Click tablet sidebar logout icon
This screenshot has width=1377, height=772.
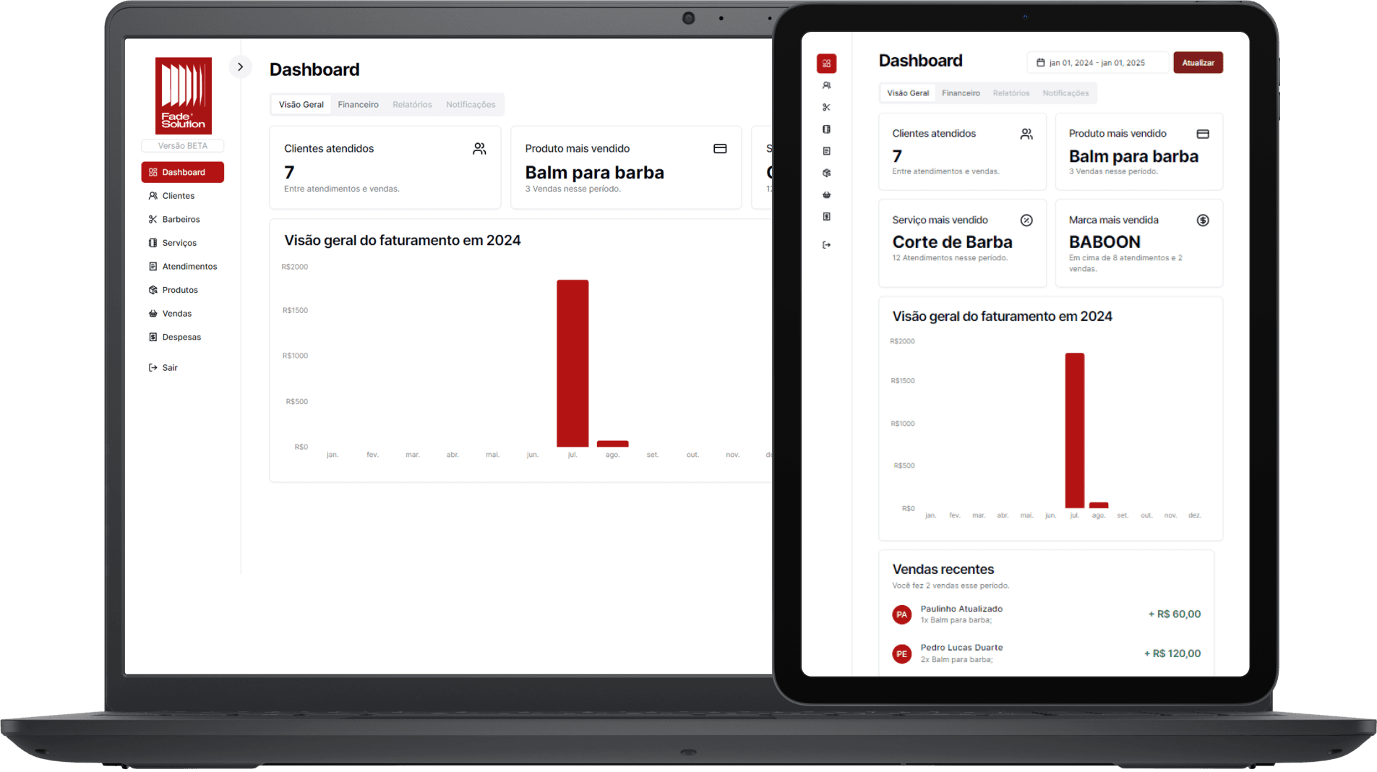click(x=826, y=245)
